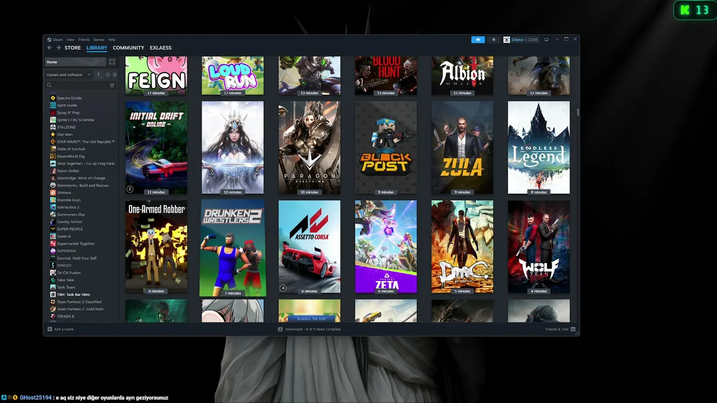Open Downloads - 8 of 8 Items Complete
Image resolution: width=717 pixels, height=403 pixels.
tap(313, 329)
